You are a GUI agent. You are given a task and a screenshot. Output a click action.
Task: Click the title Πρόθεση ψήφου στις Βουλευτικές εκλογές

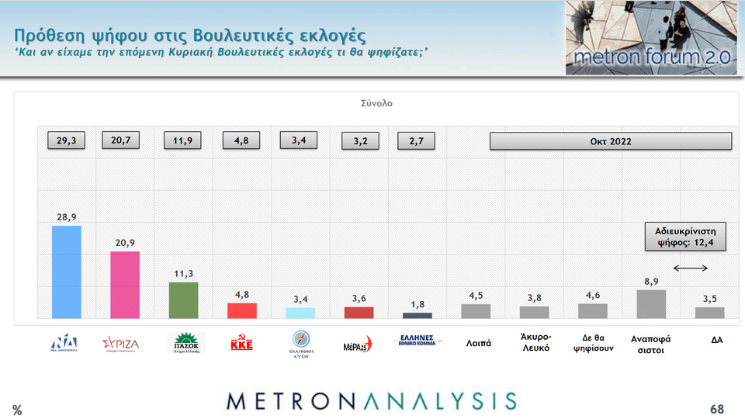tap(190, 36)
